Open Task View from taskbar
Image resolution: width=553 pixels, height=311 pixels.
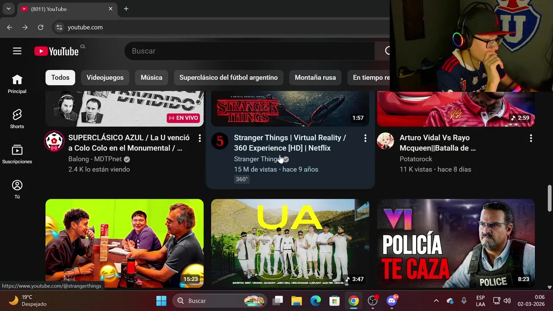tap(278, 301)
